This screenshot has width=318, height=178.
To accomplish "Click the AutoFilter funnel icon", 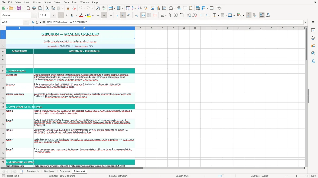I will click(145, 8).
